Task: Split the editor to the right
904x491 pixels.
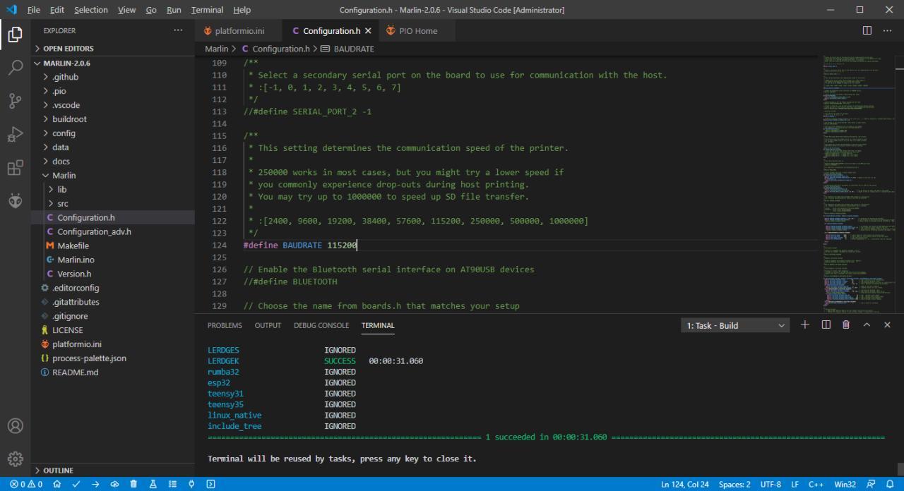Action: pyautogui.click(x=867, y=30)
